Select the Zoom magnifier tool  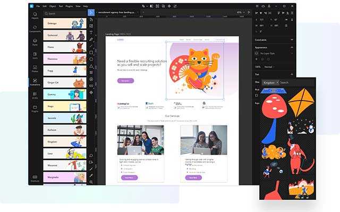[91, 182]
